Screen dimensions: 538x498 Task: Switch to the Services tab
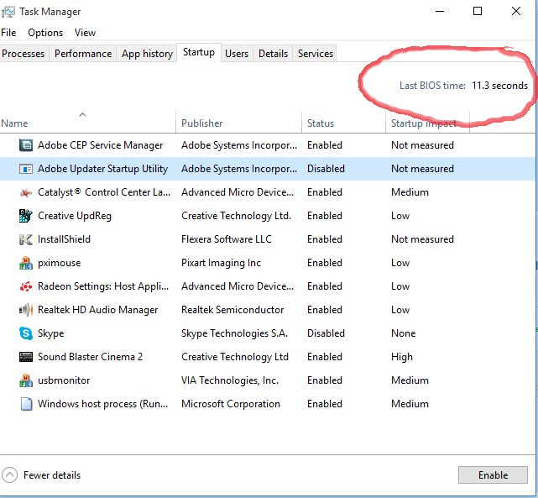316,54
